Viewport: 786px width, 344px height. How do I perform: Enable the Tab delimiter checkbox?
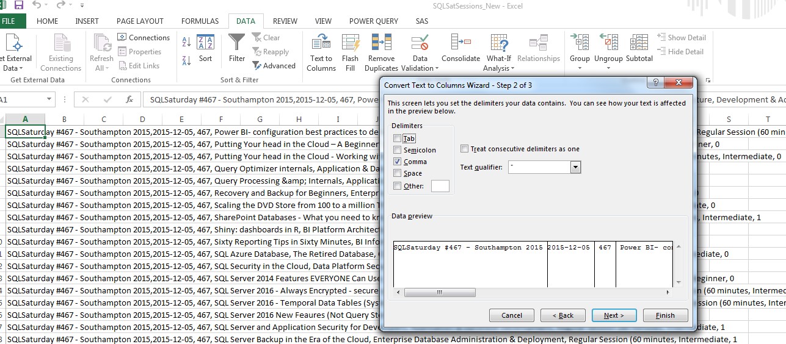398,138
